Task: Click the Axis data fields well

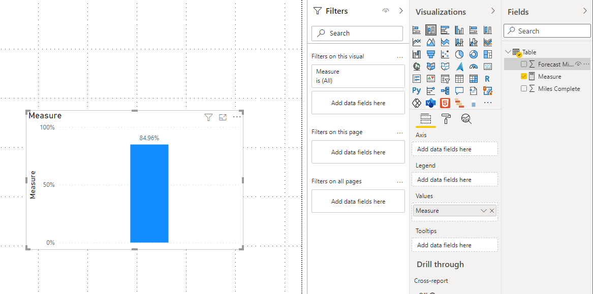Action: coord(455,149)
